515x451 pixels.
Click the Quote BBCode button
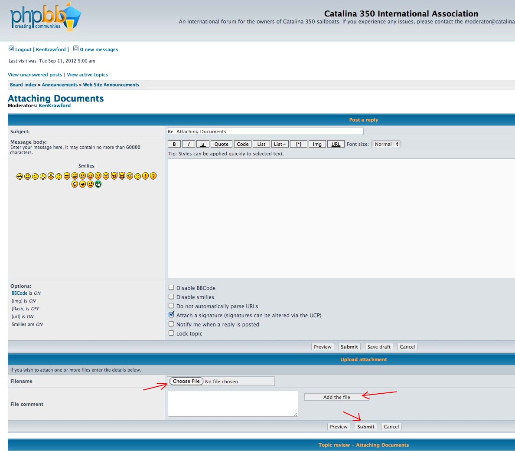click(x=221, y=144)
